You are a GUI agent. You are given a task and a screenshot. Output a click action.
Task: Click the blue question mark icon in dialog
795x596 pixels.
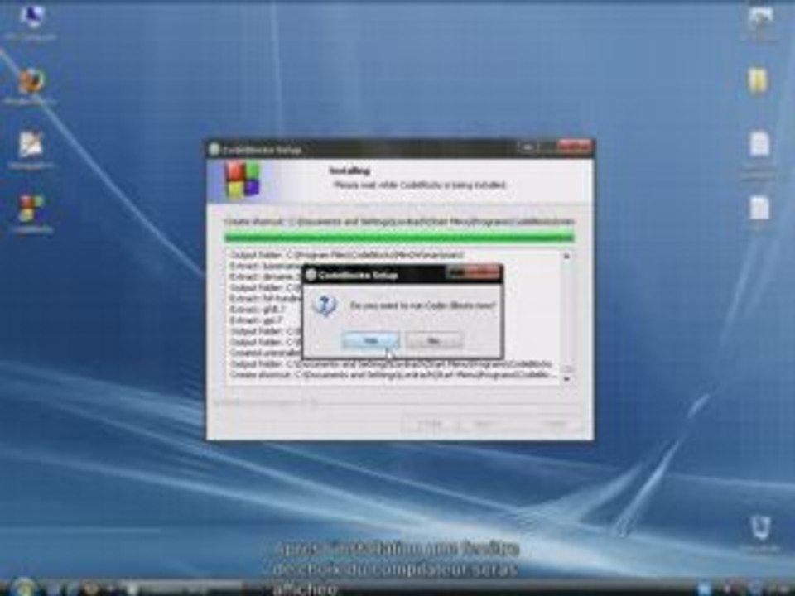pyautogui.click(x=324, y=305)
